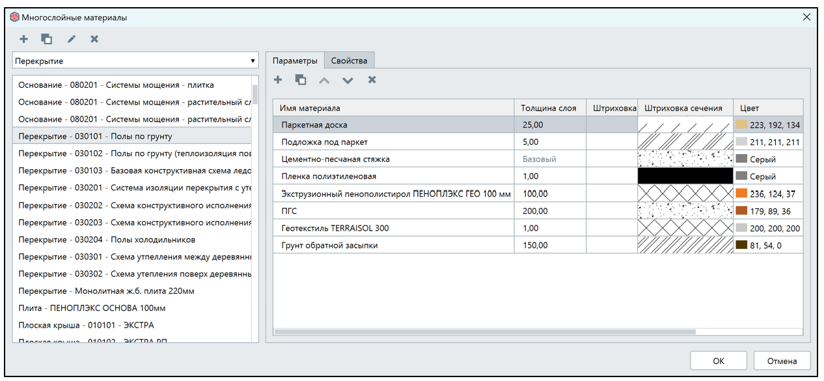
Task: Edit multilayer material with pencil icon
Action: tap(72, 39)
